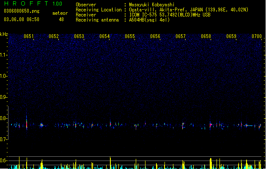Image resolution: width=266 pixels, height=169 pixels.
Task: Click the ICOM IC-575 receiver text
Action: [x=170, y=15]
